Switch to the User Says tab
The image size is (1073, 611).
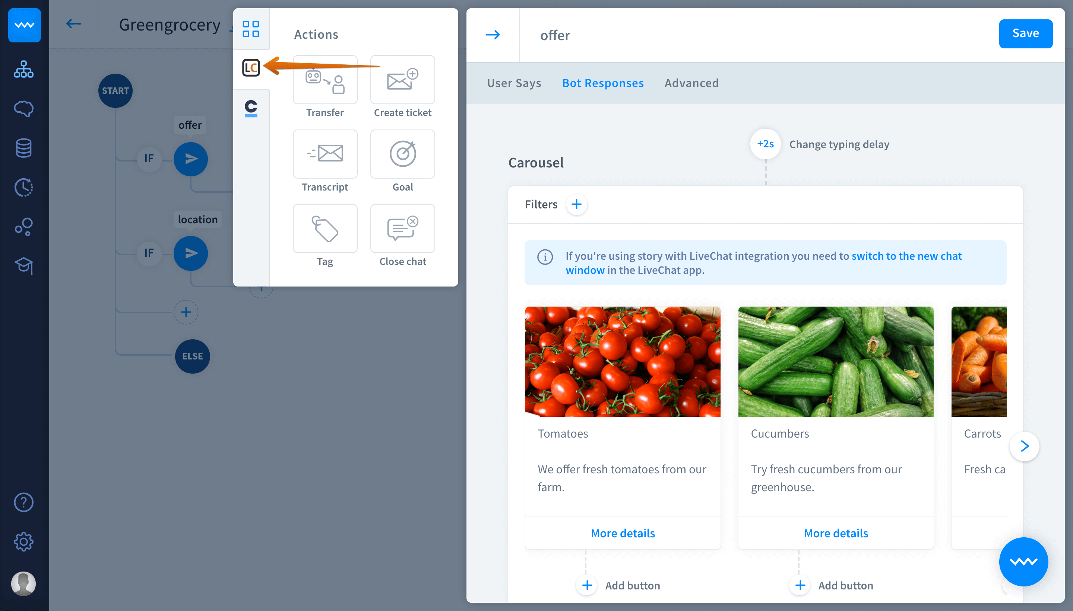click(514, 83)
